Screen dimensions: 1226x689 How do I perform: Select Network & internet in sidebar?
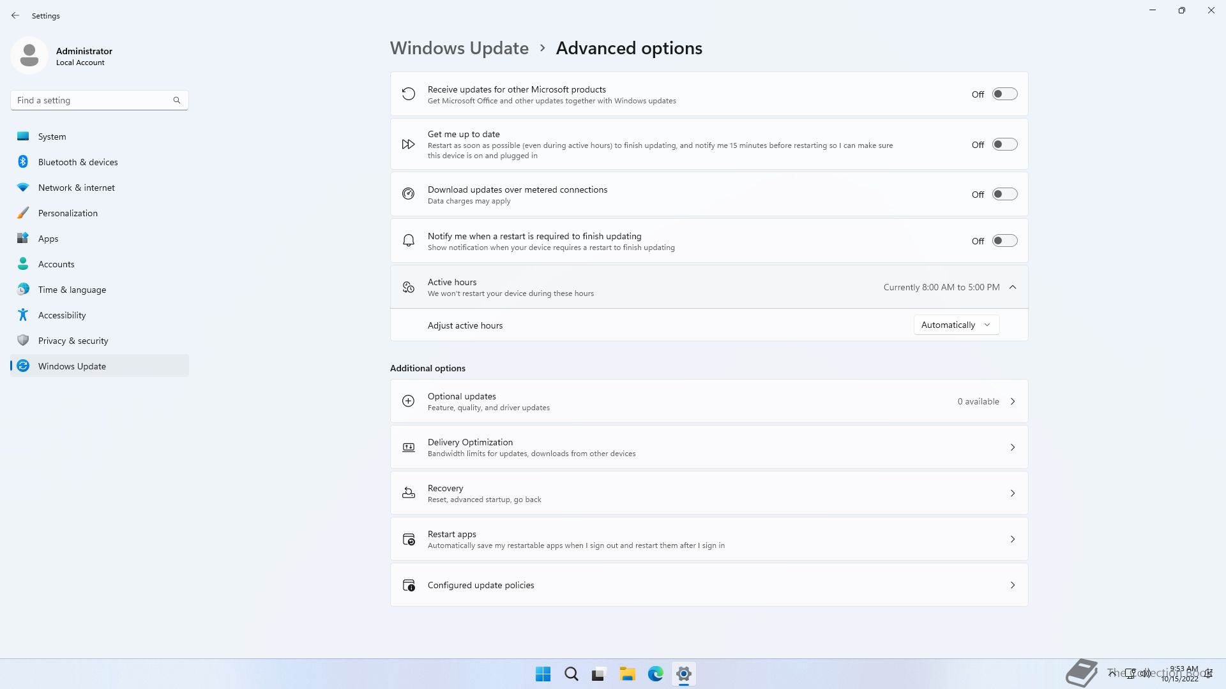[77, 188]
